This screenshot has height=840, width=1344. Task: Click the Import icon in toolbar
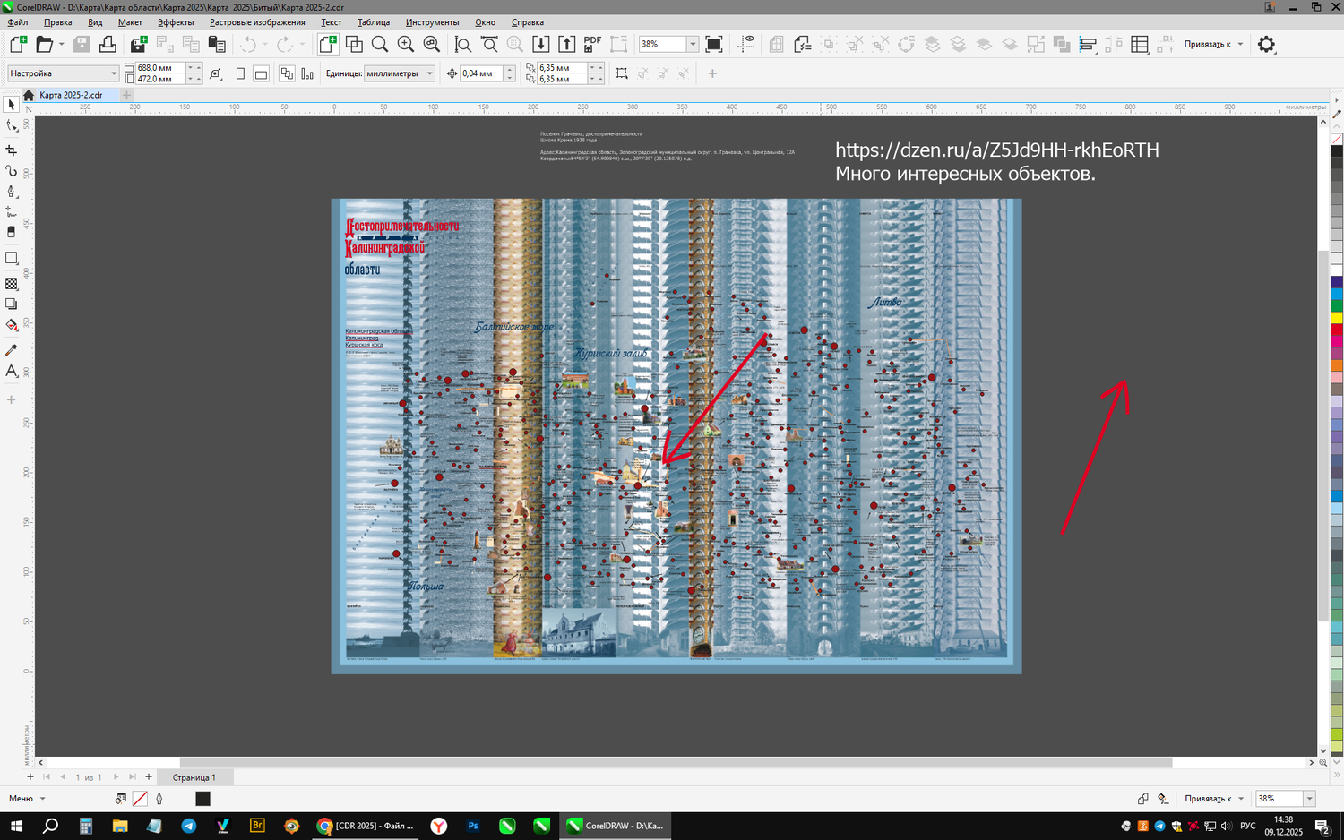541,44
